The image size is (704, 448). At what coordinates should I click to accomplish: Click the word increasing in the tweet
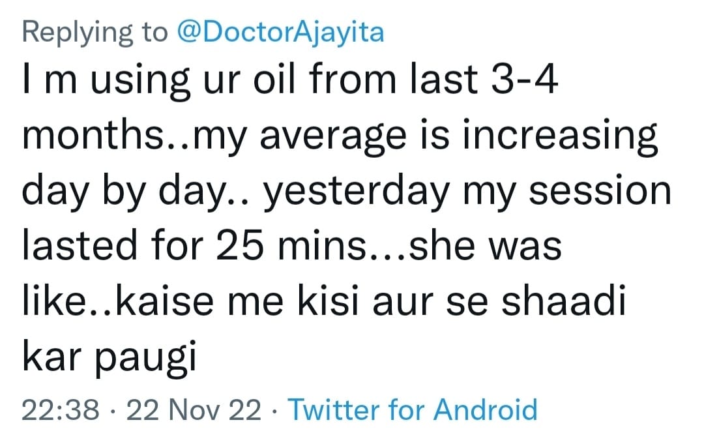pos(560,136)
